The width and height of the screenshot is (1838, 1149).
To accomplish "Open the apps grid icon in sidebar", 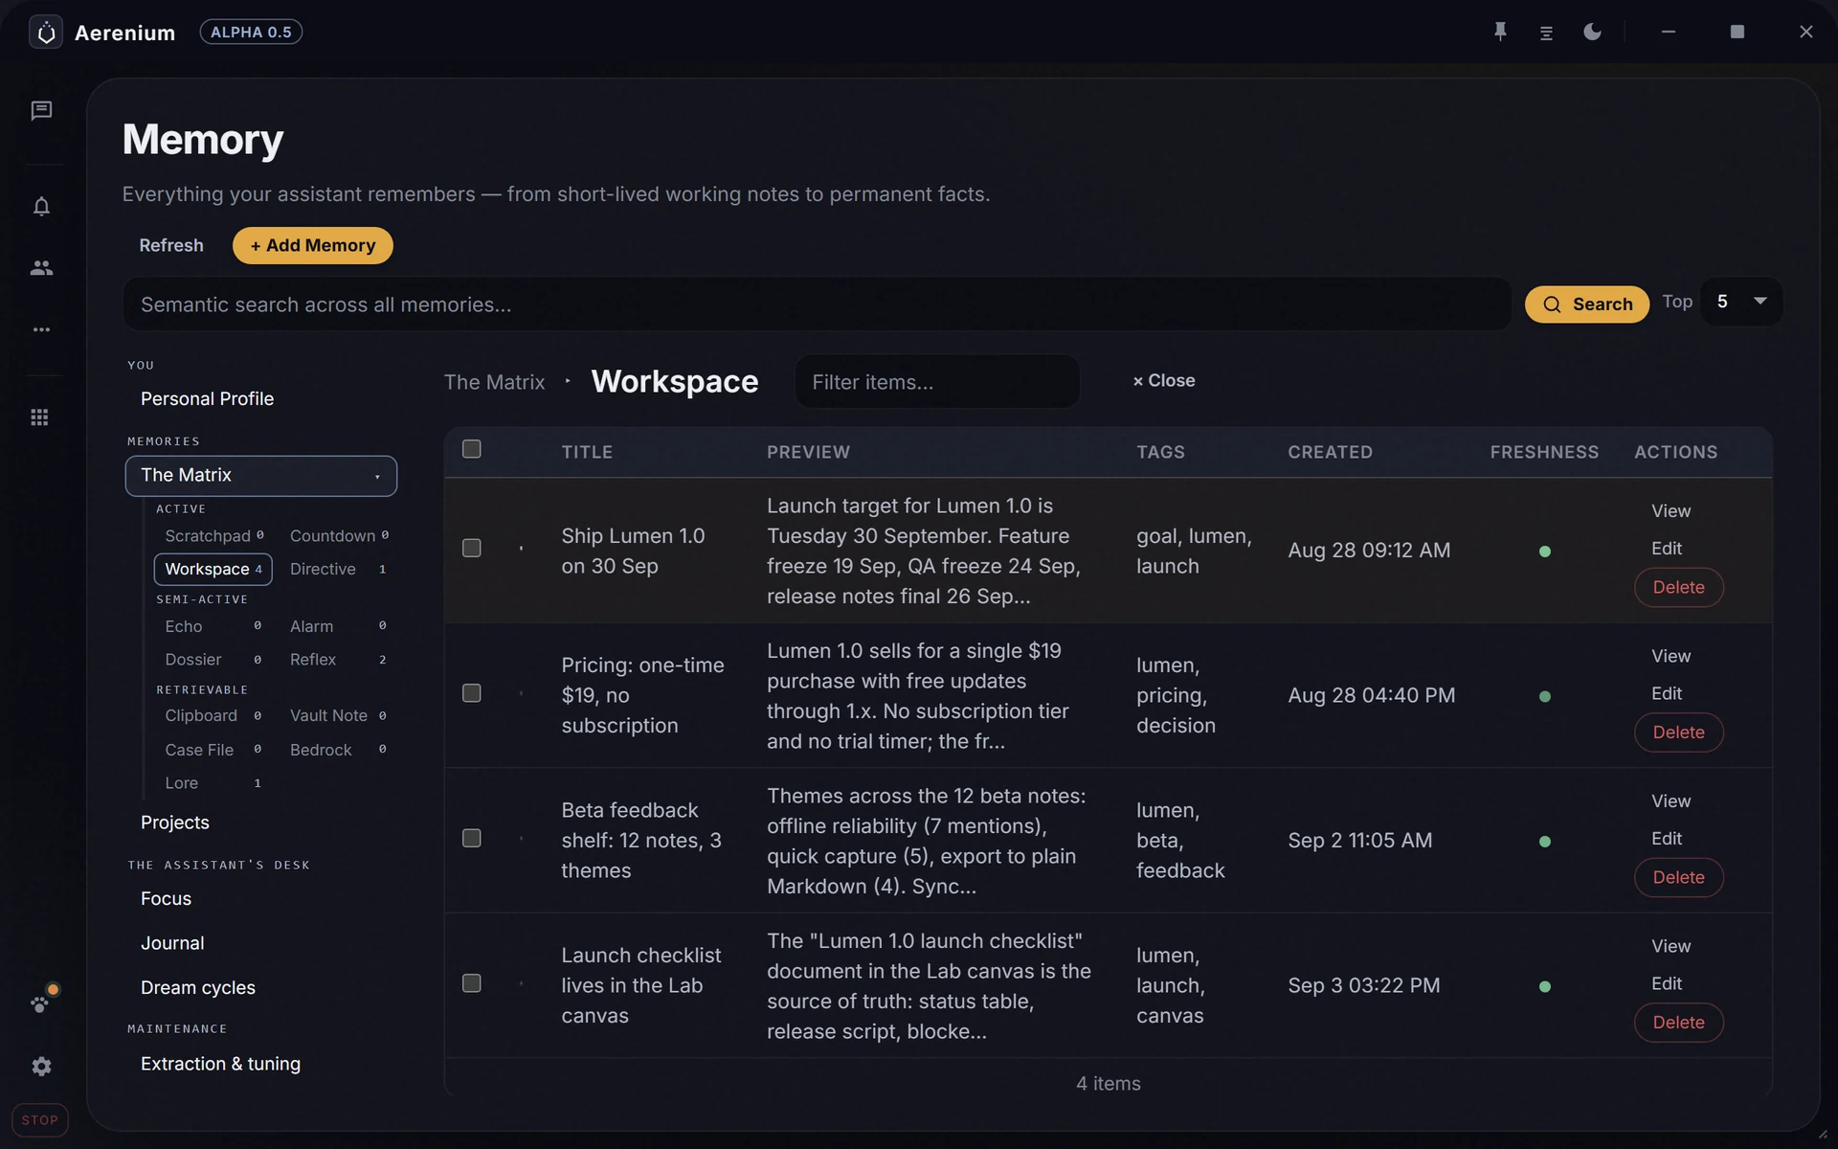I will click(39, 417).
